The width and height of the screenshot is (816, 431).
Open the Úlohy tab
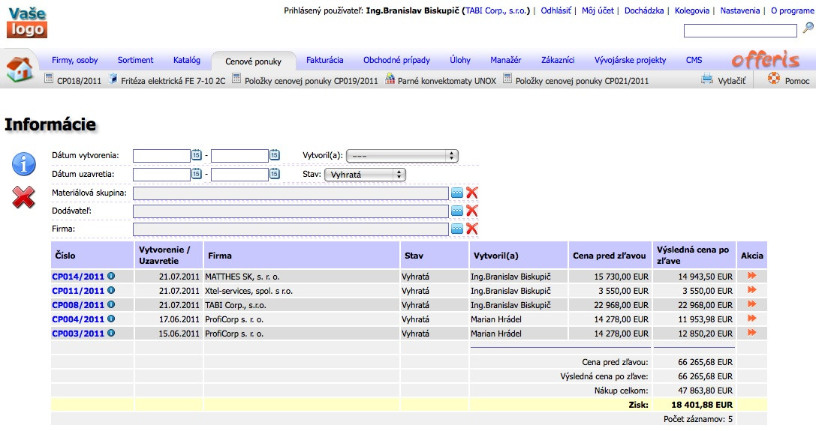[460, 60]
